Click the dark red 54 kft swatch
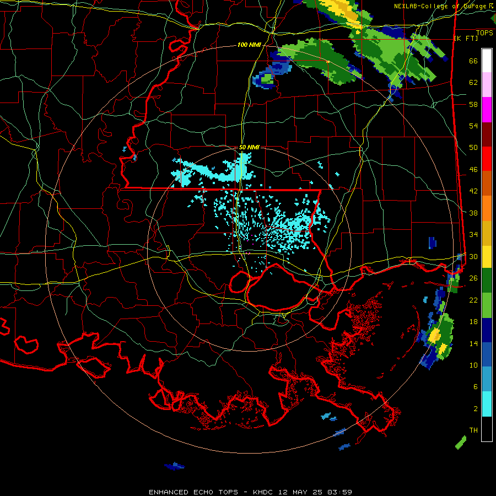This screenshot has width=496, height=496. tap(487, 134)
